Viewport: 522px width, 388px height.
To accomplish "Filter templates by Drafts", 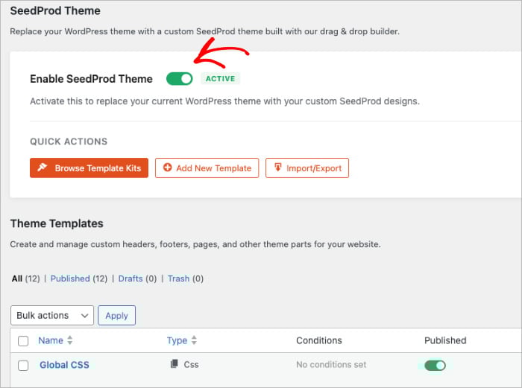I will (130, 279).
